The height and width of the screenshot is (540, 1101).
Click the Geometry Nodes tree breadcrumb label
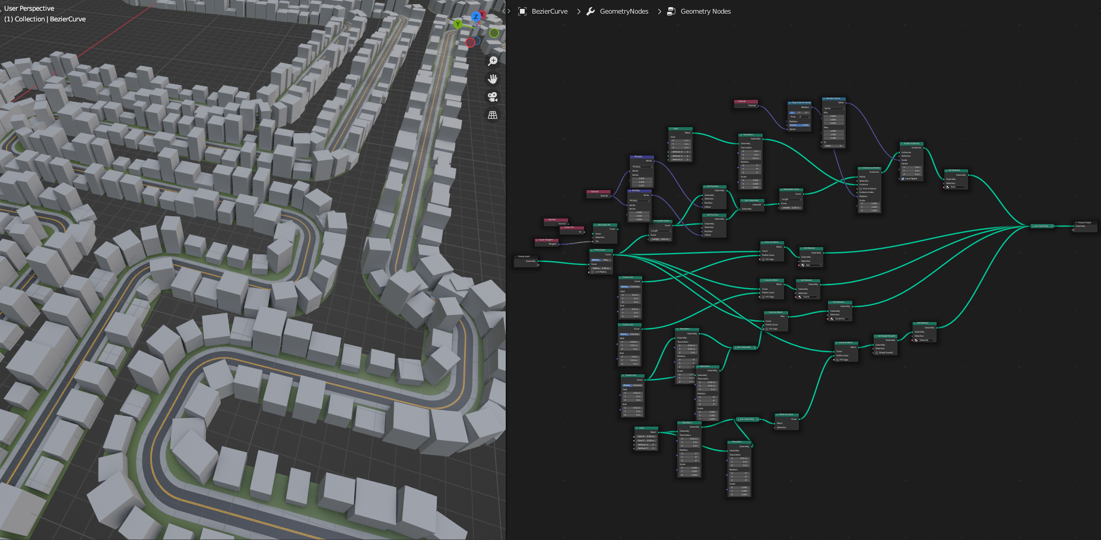(x=706, y=11)
